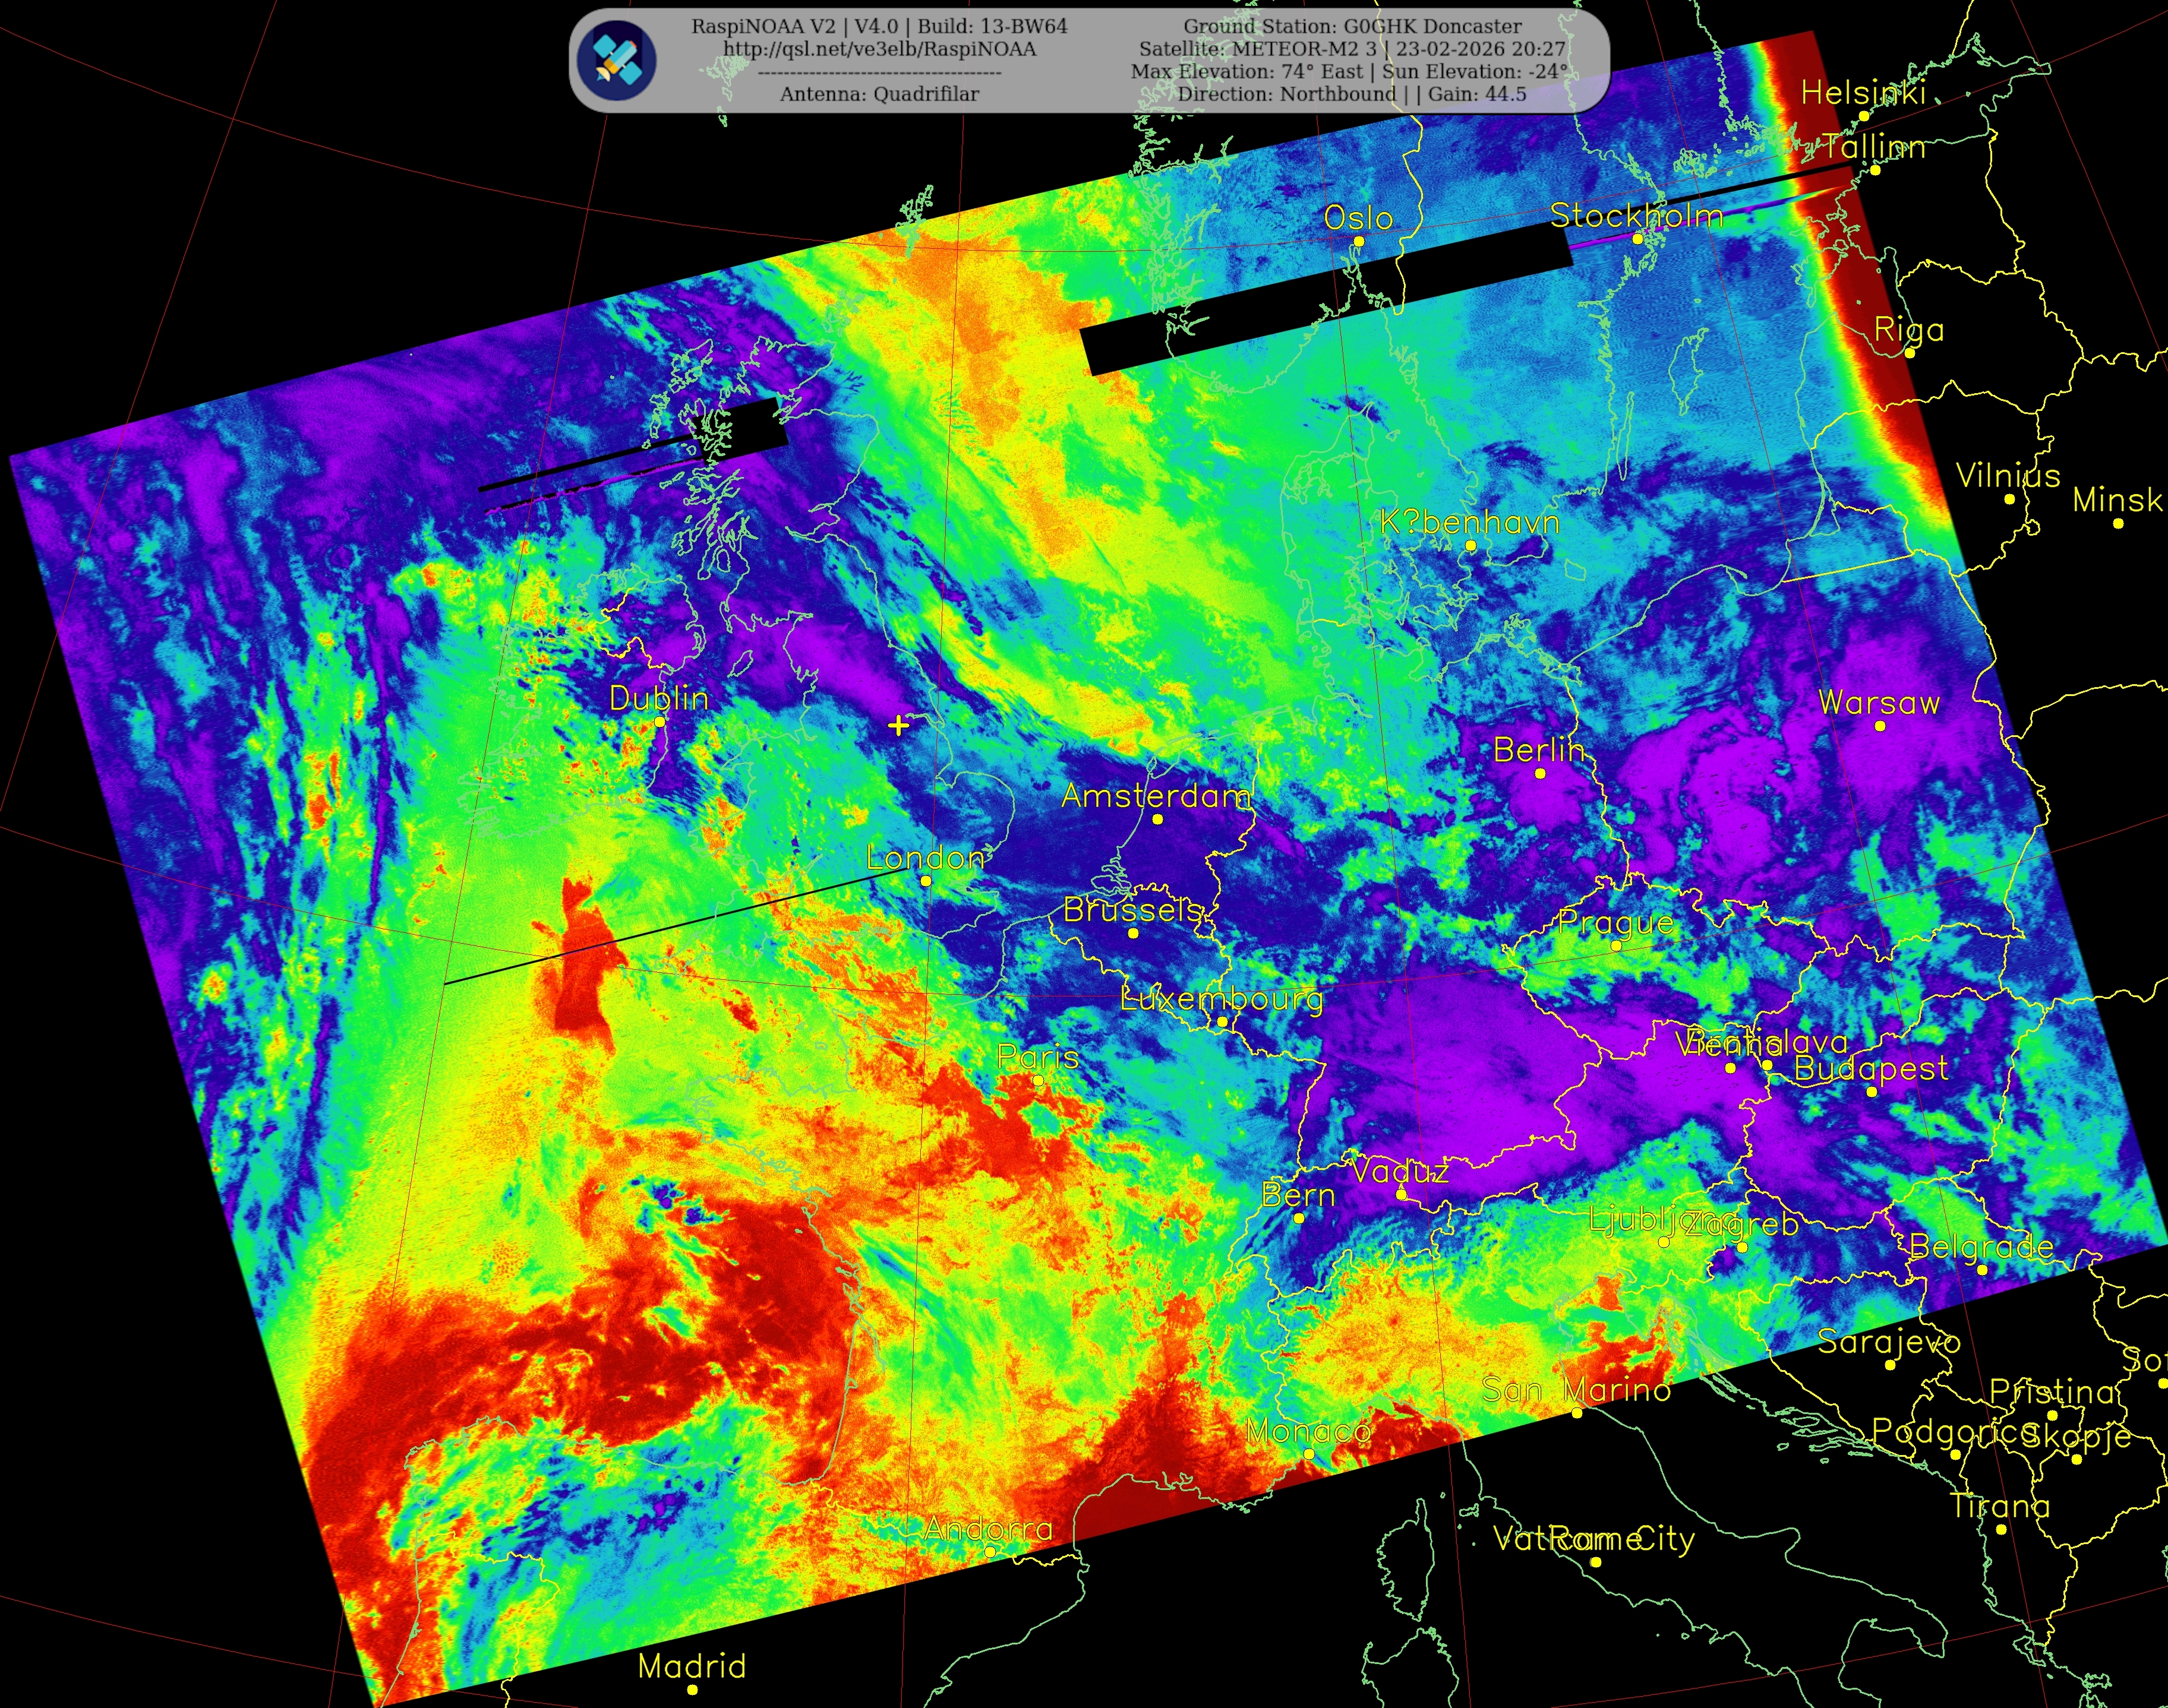Click the Prague city label
The height and width of the screenshot is (1708, 2168).
(x=1615, y=922)
